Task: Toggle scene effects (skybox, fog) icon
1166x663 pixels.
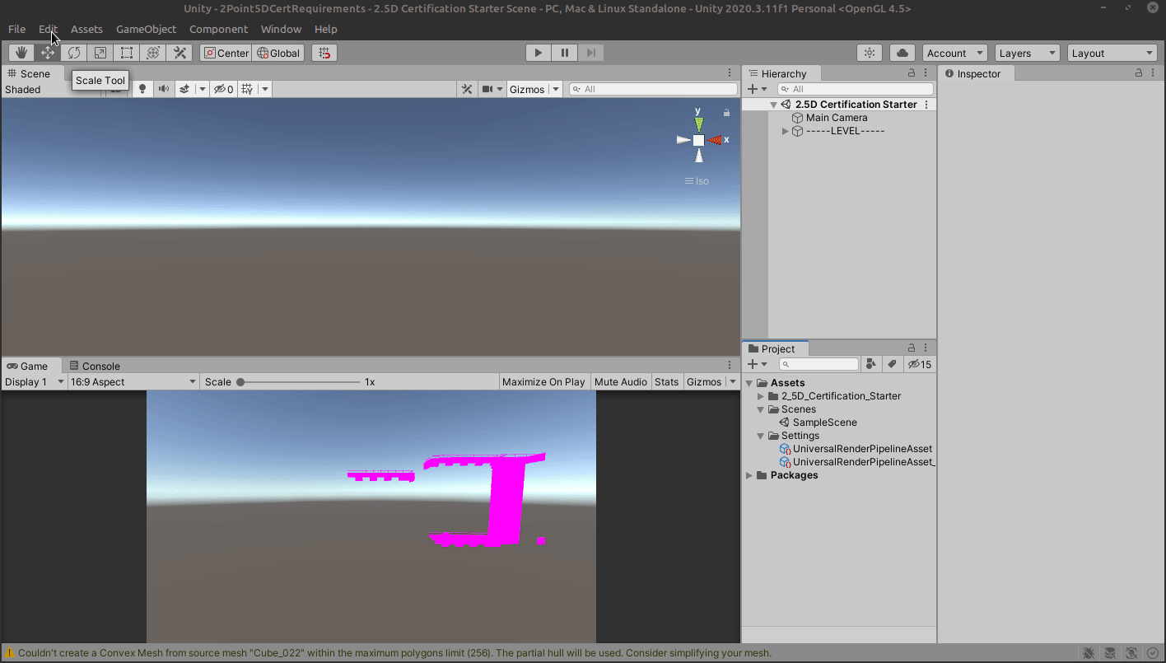Action: click(185, 89)
